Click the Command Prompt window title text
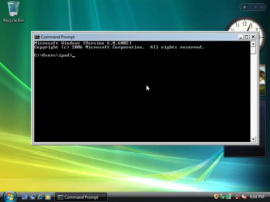The width and height of the screenshot is (270, 202). click(x=58, y=37)
